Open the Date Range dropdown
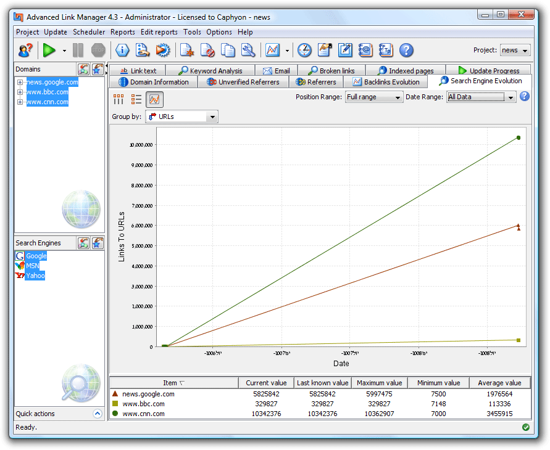 [x=511, y=96]
